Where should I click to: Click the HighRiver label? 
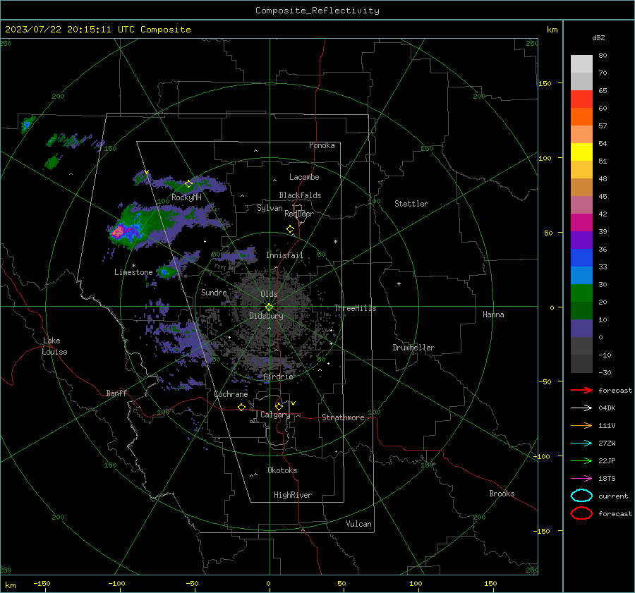pos(293,495)
